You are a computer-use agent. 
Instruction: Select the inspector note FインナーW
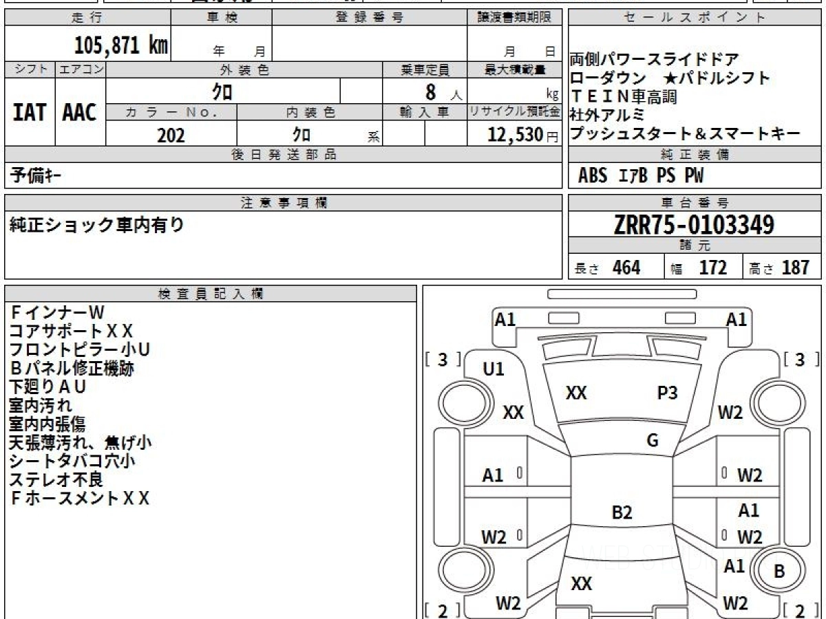click(x=57, y=313)
